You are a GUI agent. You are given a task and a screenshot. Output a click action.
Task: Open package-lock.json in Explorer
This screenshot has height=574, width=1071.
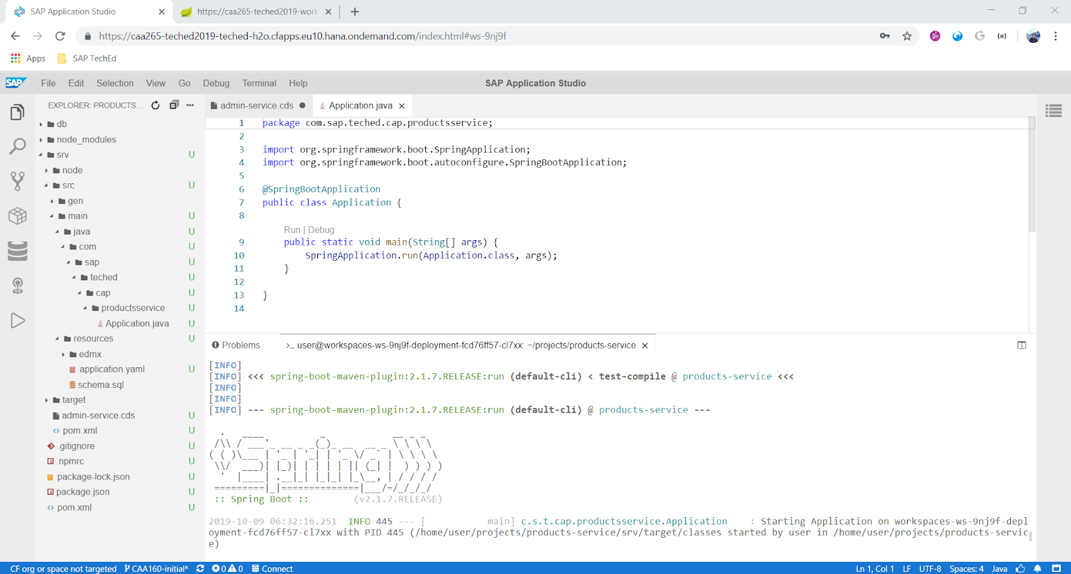tap(93, 476)
